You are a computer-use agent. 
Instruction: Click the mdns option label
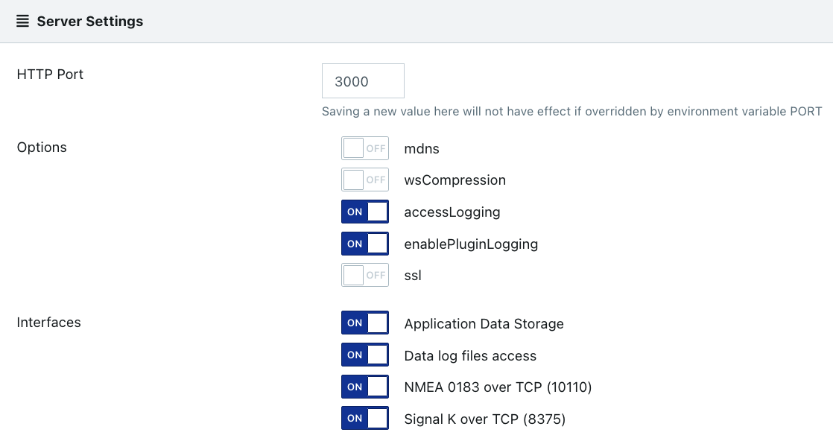(422, 149)
